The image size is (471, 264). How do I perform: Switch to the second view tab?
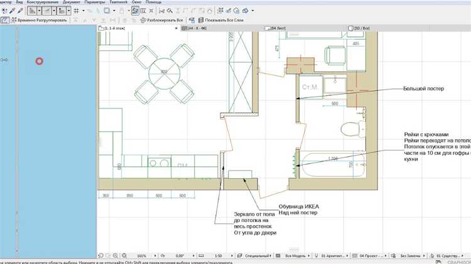click(x=222, y=28)
